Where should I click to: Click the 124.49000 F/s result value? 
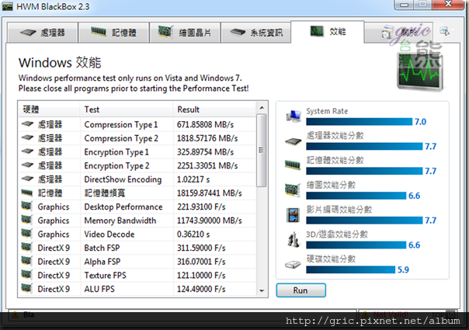pyautogui.click(x=201, y=289)
